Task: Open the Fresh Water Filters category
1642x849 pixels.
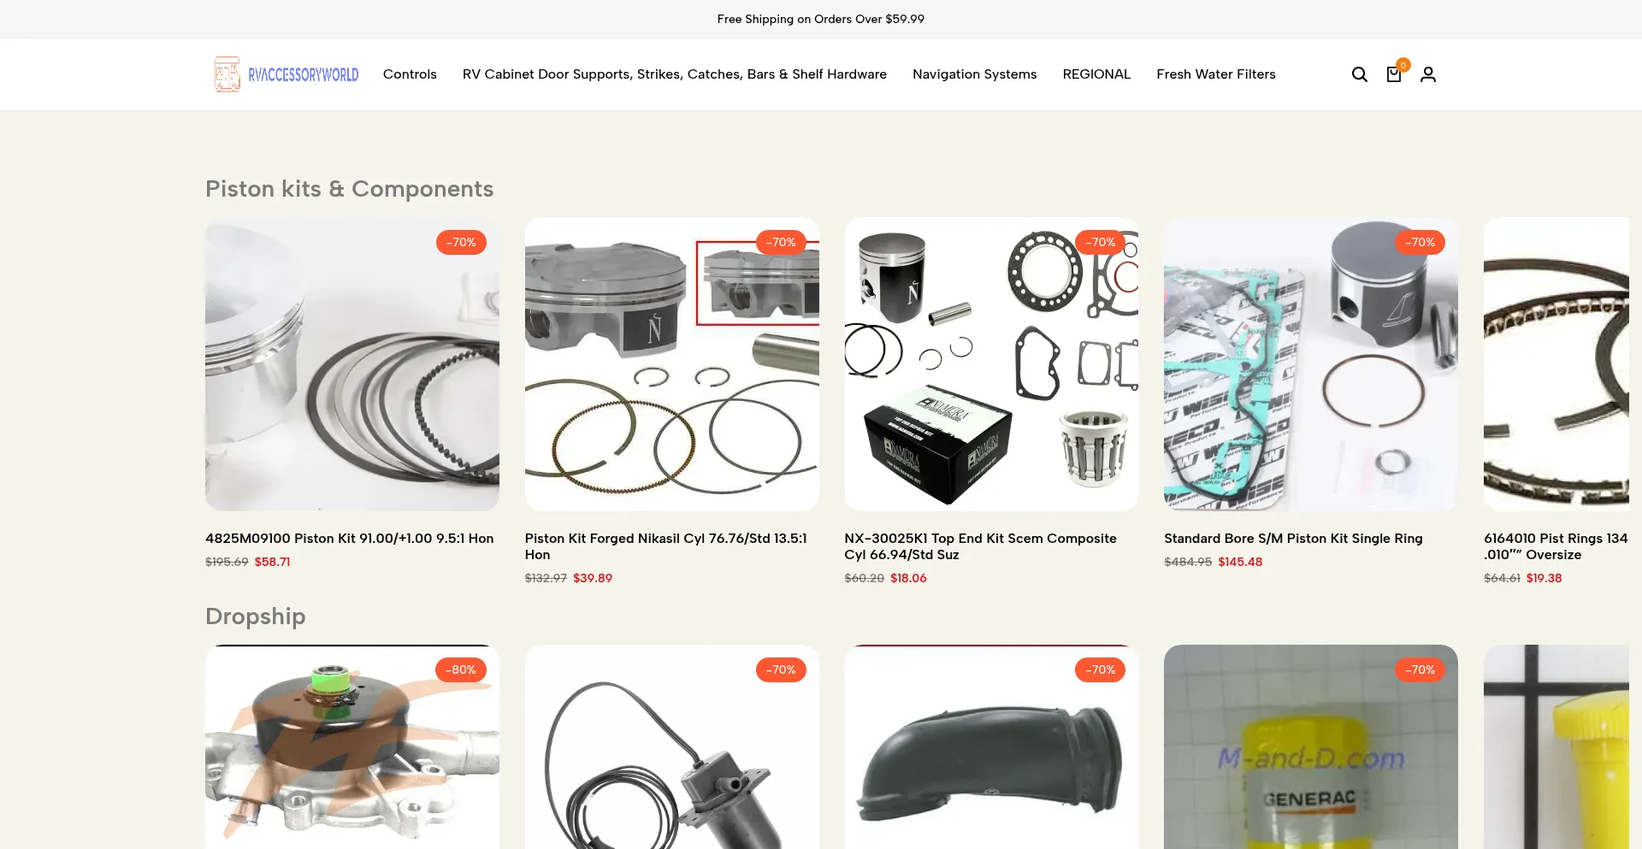Action: coord(1215,74)
